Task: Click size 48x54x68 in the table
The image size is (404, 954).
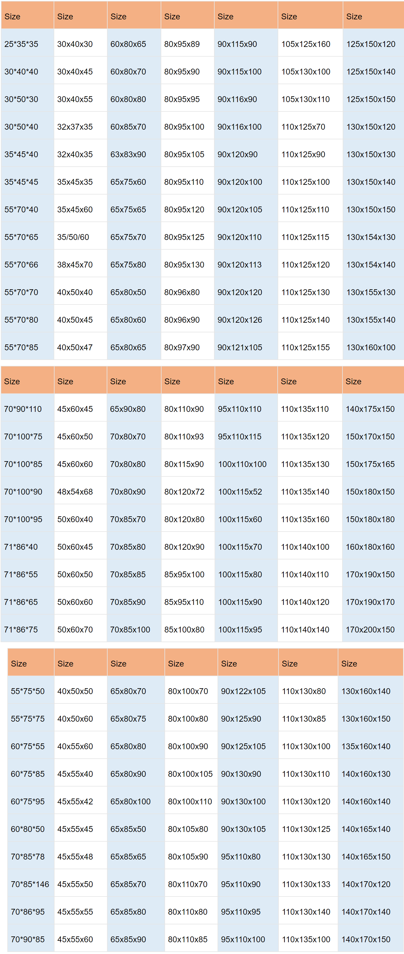Action: tap(75, 492)
